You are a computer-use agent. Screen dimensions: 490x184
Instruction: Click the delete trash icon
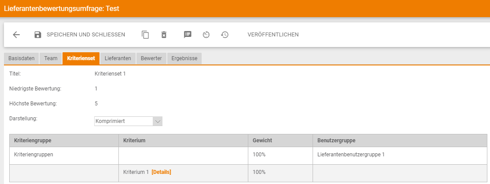(164, 35)
